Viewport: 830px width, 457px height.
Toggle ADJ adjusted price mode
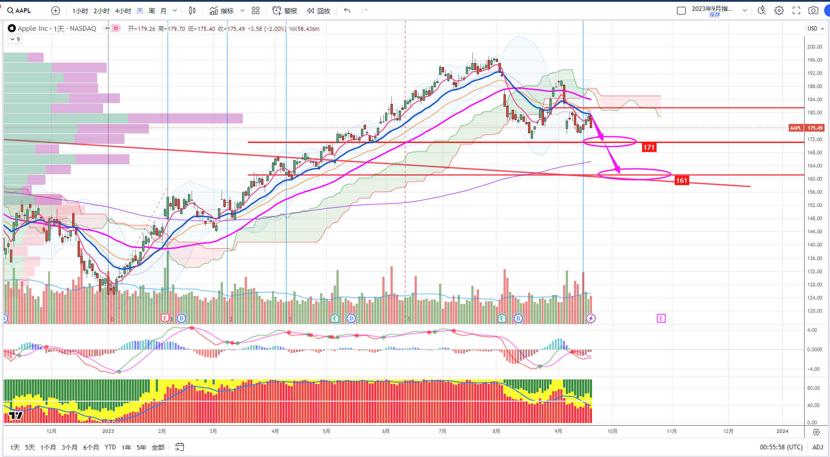point(818,447)
